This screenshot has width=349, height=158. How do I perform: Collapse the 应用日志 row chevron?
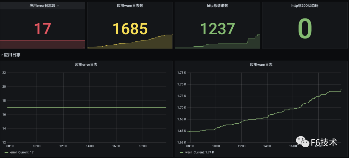(x=2, y=55)
